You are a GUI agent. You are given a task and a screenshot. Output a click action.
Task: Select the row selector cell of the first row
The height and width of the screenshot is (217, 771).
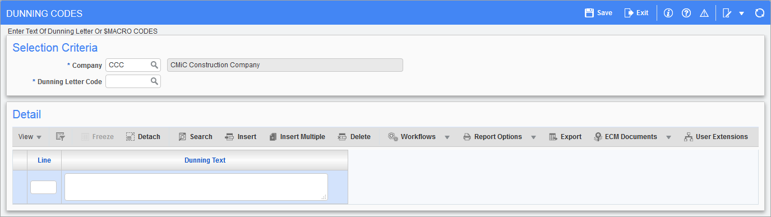[x=20, y=187]
